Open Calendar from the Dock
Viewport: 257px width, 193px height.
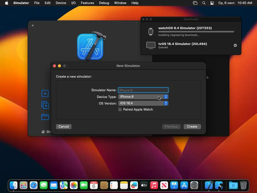[x=94, y=185]
